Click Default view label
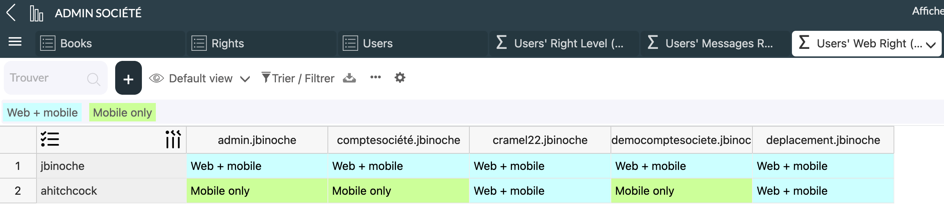This screenshot has width=944, height=209. tap(201, 78)
